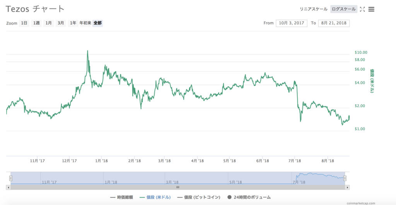Click the 1月 '18 x-axis label

[x=102, y=161]
